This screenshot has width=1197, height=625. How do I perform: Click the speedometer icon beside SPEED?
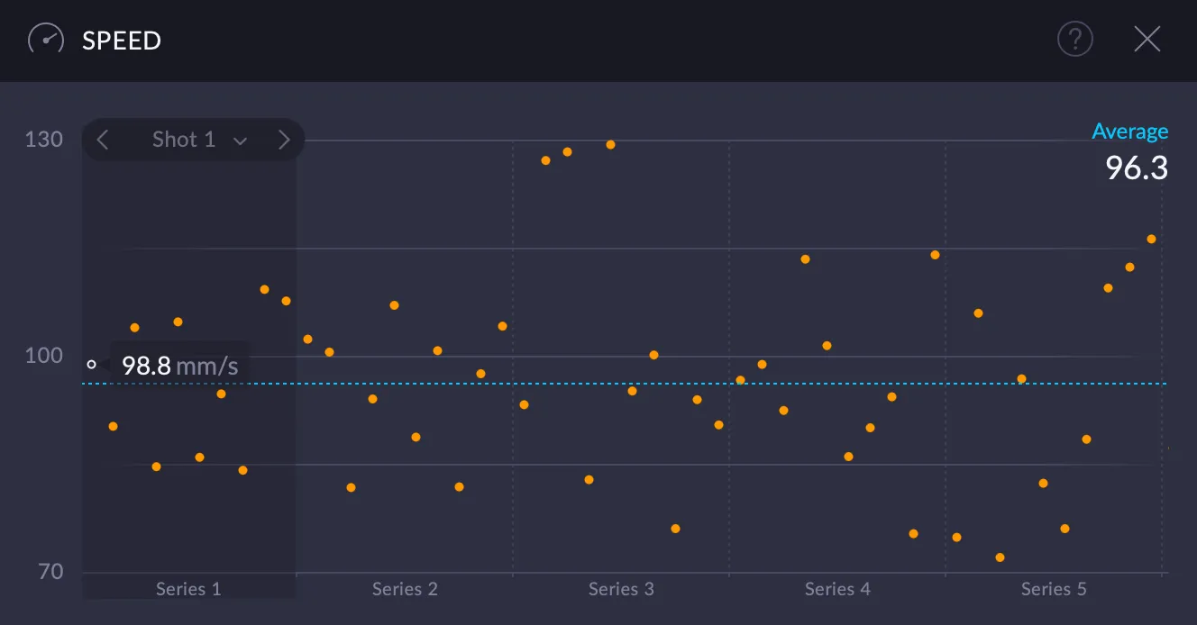[x=44, y=39]
